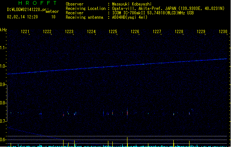Click the 1225 time axis marker
Screen dimensions: 231x147
click(x=113, y=32)
